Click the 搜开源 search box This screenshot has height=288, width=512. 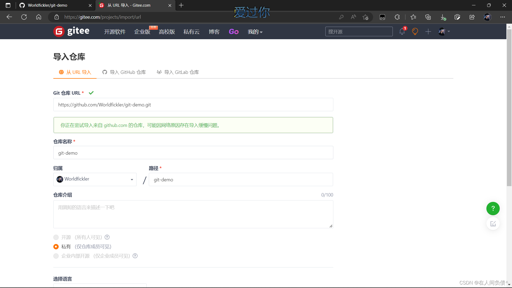click(x=359, y=31)
